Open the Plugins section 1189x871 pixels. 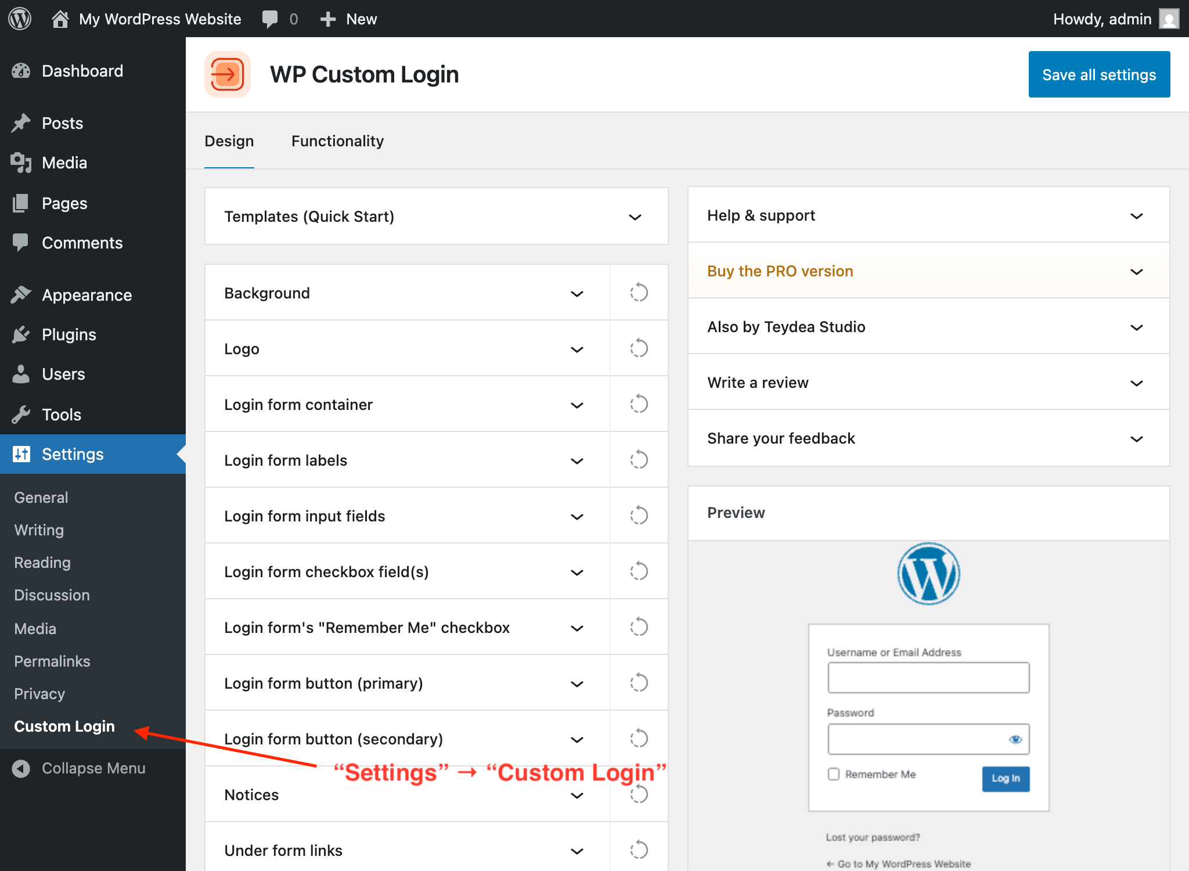point(68,334)
